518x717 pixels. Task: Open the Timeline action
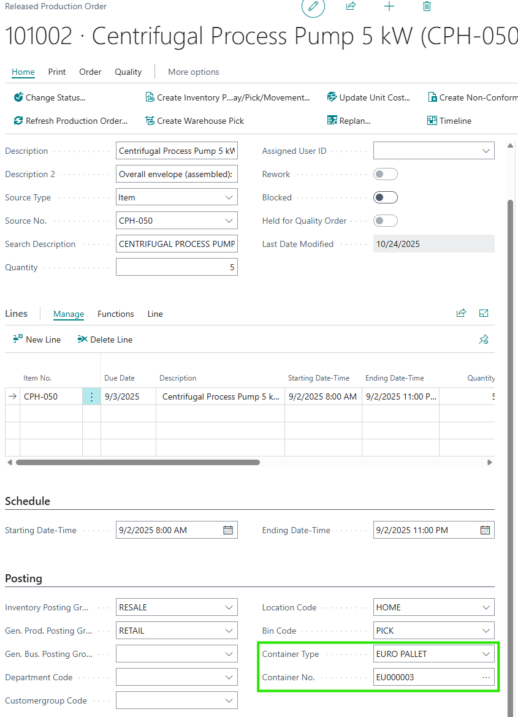(x=449, y=121)
